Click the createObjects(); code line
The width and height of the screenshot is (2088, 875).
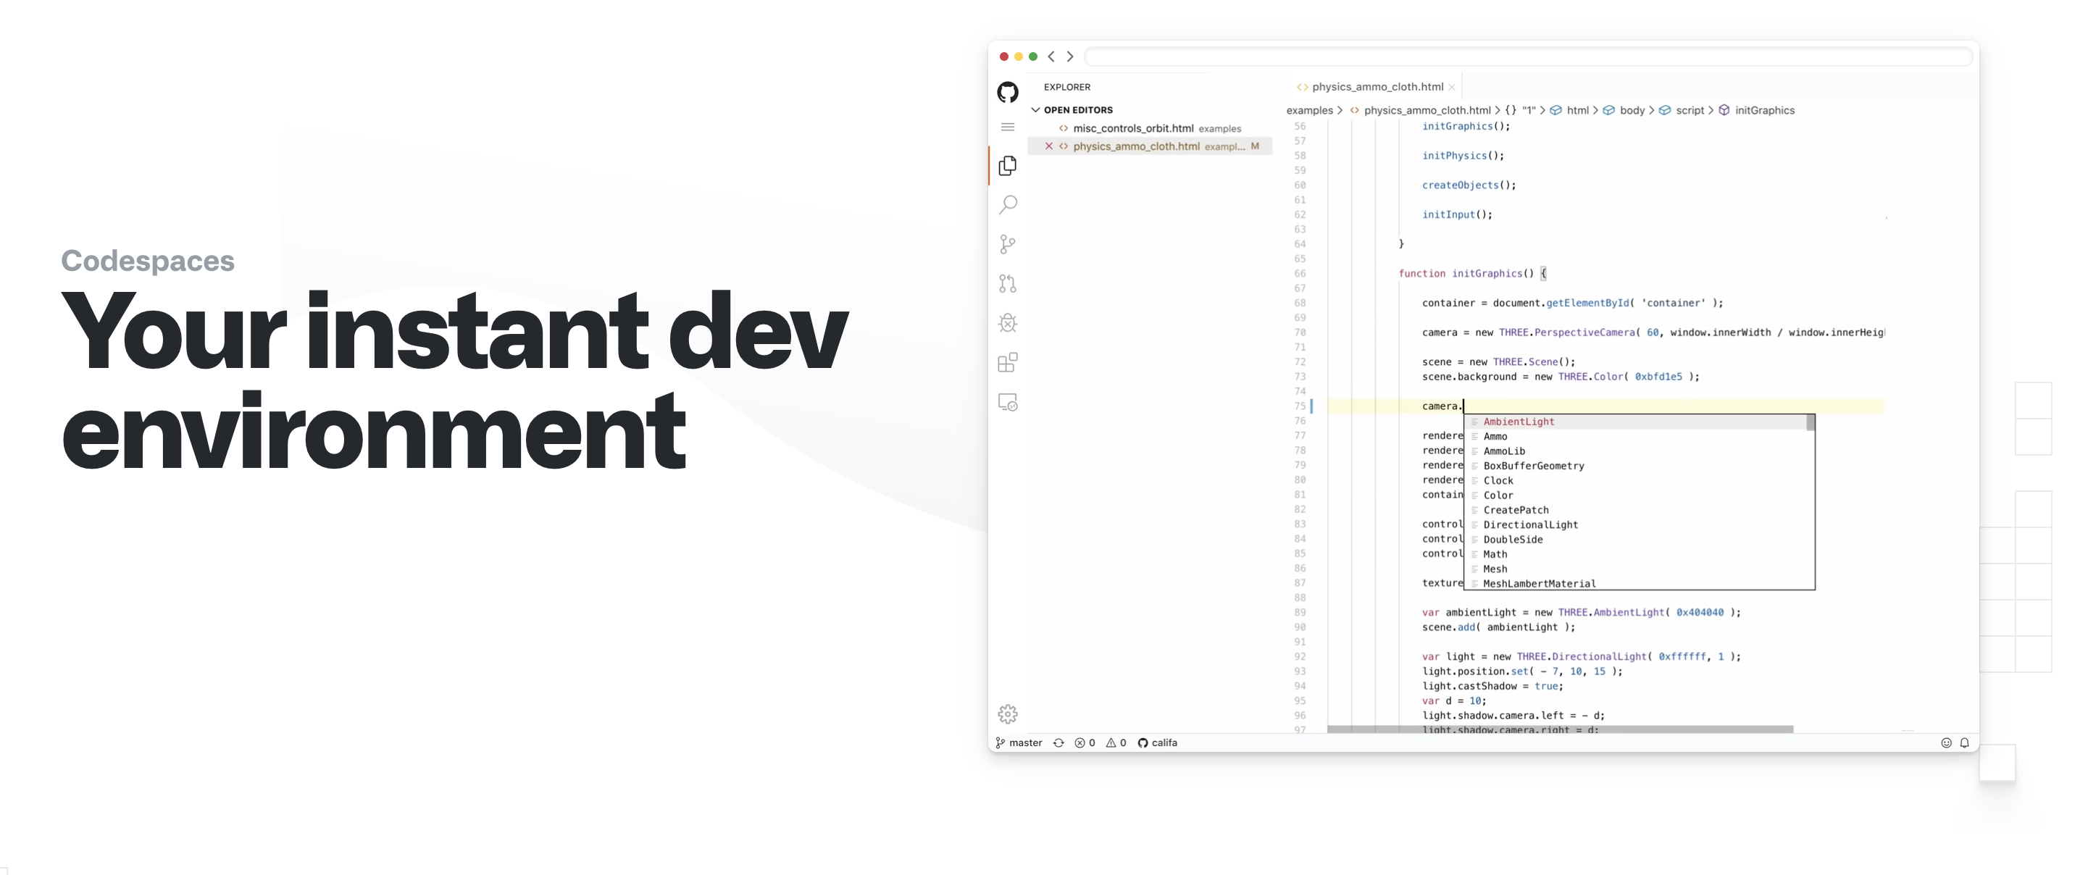(x=1468, y=185)
